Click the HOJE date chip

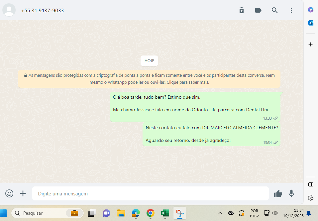pos(149,61)
